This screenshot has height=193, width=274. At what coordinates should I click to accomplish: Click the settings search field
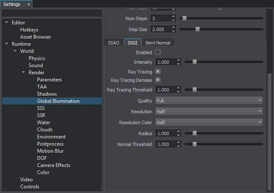coord(51,13)
